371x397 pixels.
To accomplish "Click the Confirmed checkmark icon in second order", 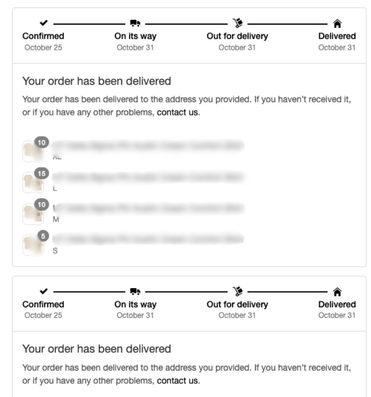I will [x=43, y=292].
